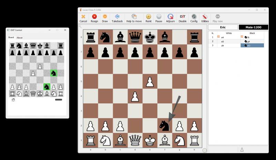Image resolution: width=276 pixels, height=160 pixels.
Task: Select the highlighted black move xf2
Action: (252, 45)
